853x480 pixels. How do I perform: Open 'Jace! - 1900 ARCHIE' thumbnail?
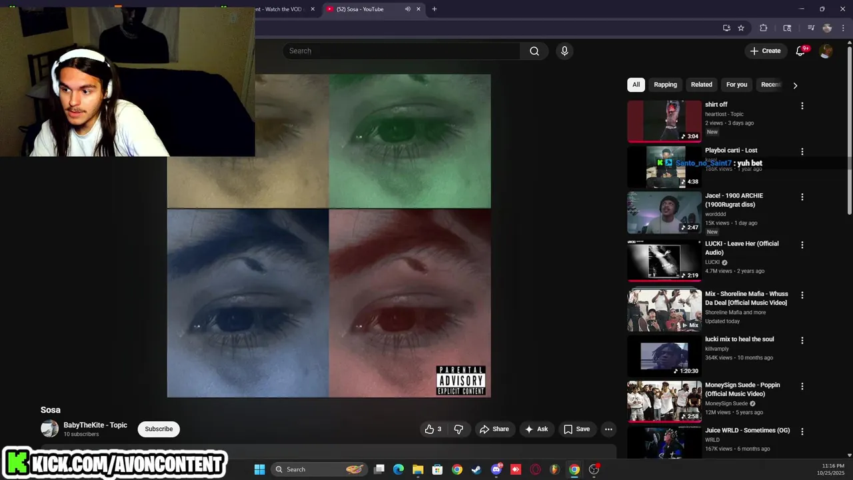pos(664,213)
